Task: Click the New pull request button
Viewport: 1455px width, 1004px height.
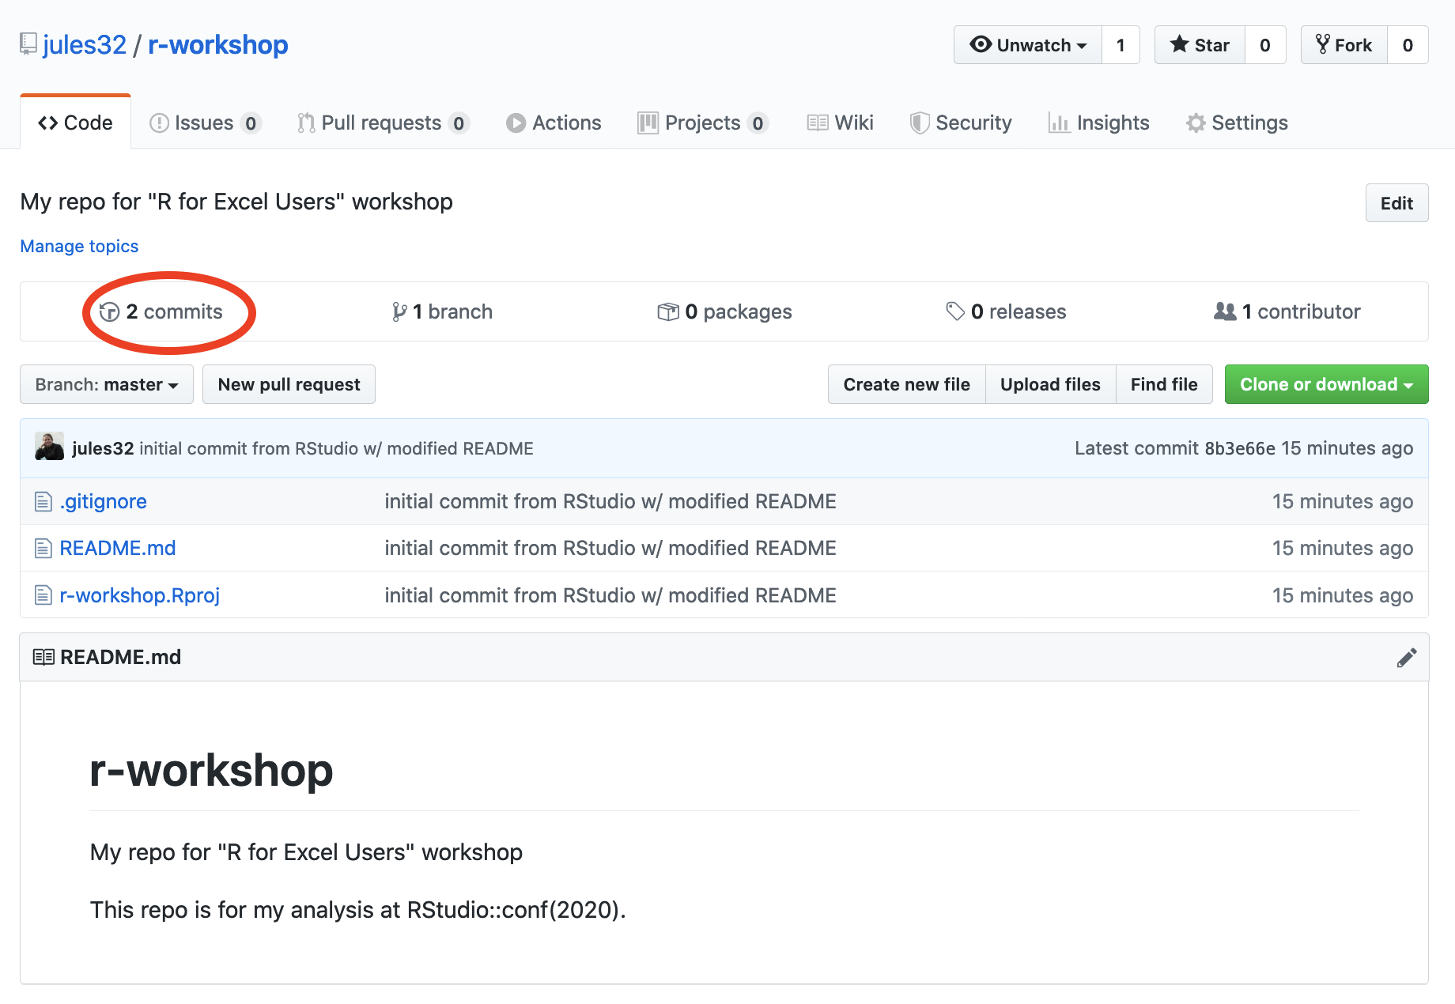Action: [289, 384]
